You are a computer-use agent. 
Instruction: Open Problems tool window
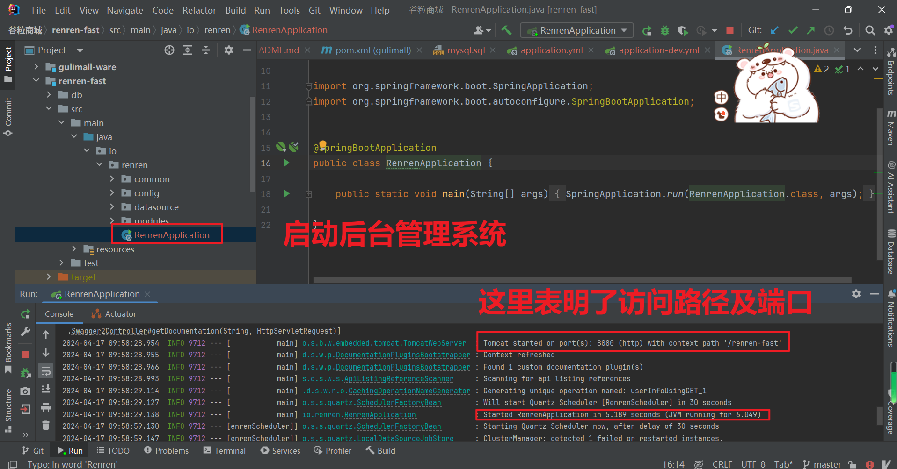(x=167, y=451)
